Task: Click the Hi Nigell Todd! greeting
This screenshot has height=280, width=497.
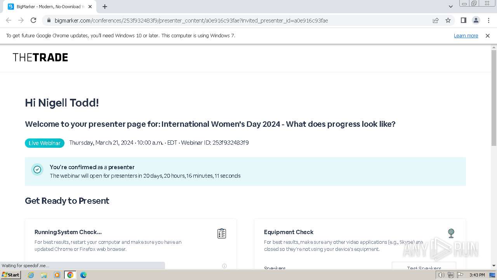Action: (62, 103)
